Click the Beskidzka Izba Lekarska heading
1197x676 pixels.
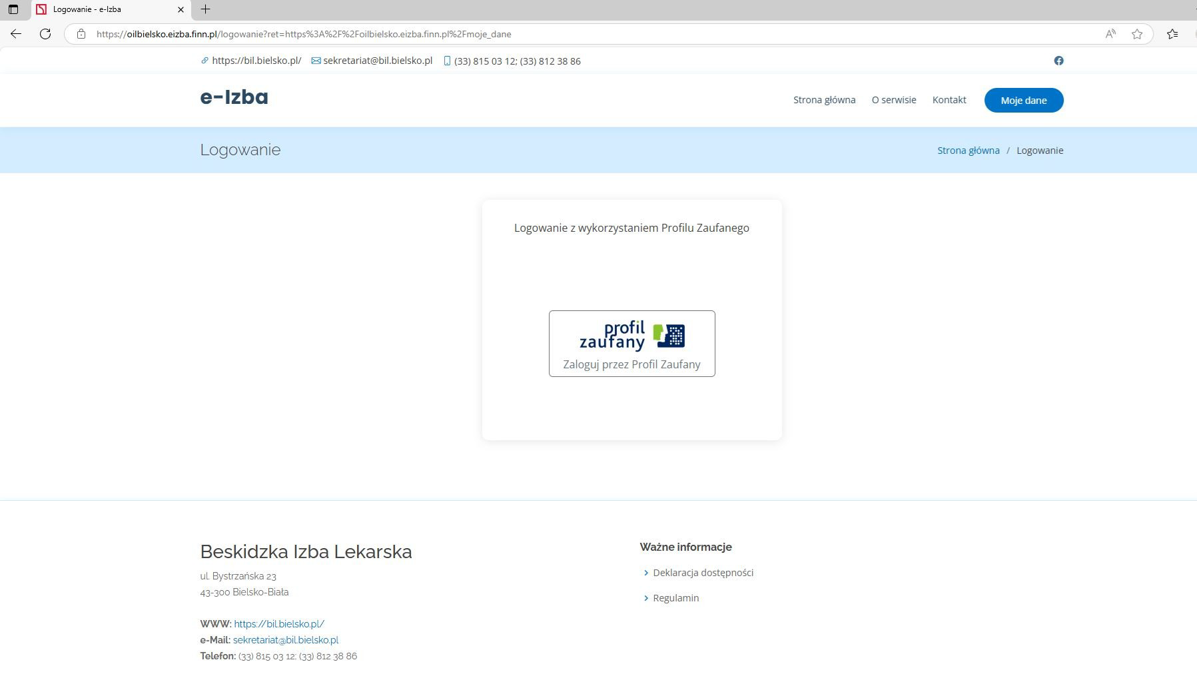[306, 551]
